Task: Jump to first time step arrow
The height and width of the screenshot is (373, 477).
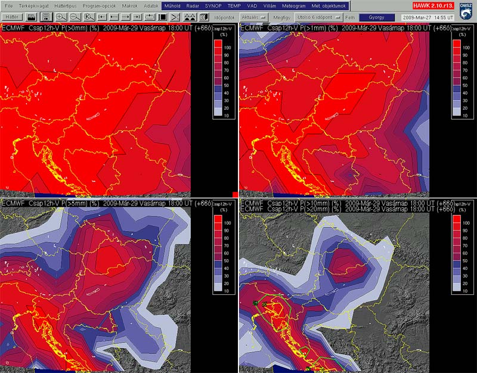Action: pyautogui.click(x=103, y=18)
